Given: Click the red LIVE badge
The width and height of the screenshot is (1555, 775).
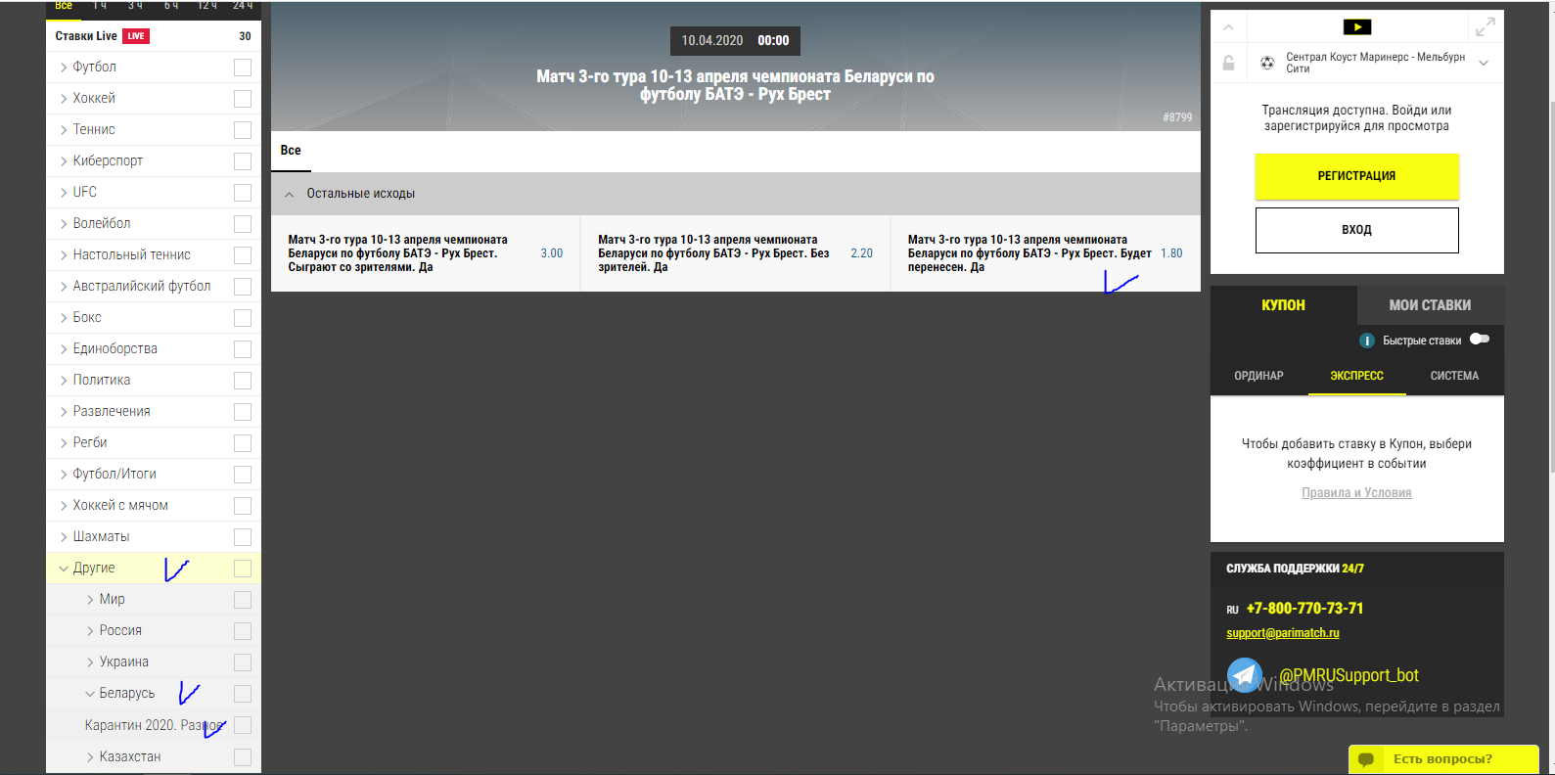Looking at the screenshot, I should (x=135, y=36).
